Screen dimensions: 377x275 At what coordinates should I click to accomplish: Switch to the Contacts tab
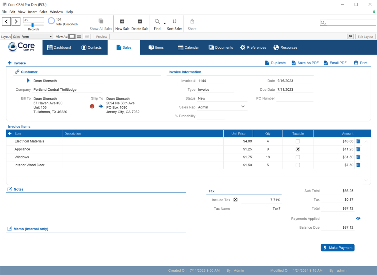tap(91, 47)
